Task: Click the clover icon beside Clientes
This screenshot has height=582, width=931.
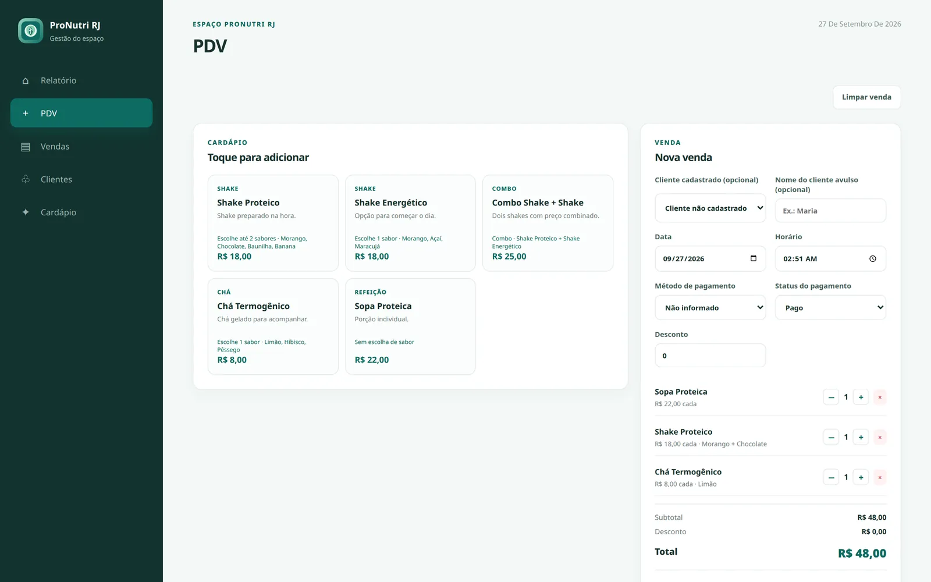Action: pos(26,179)
